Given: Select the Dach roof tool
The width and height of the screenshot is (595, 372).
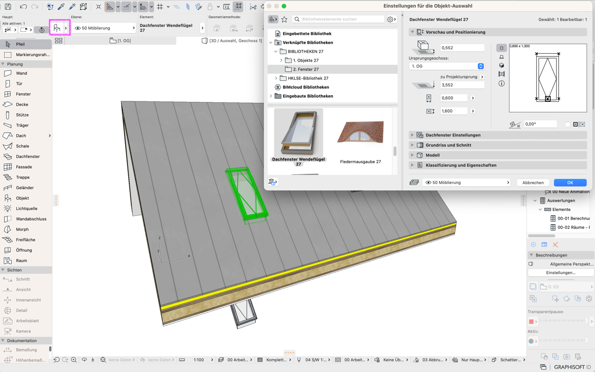Looking at the screenshot, I should point(26,136).
